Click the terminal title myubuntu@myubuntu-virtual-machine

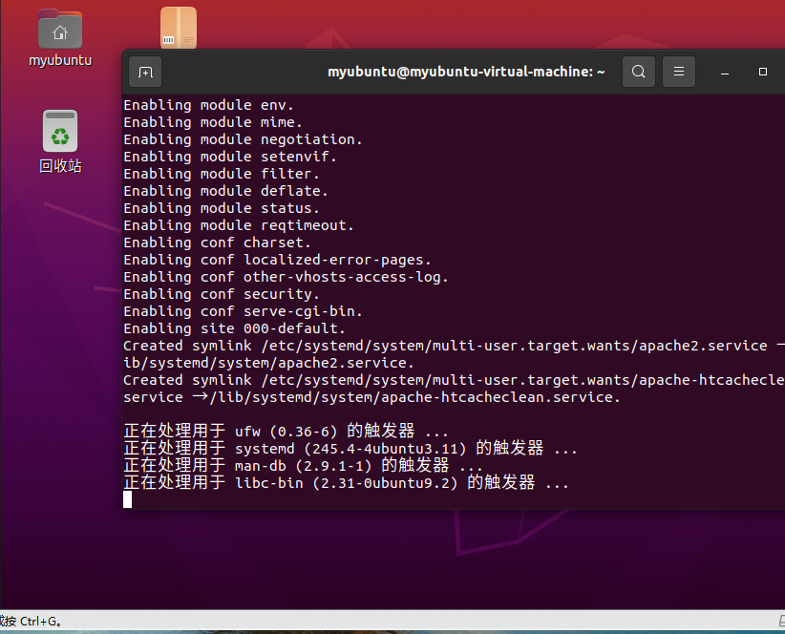point(466,72)
